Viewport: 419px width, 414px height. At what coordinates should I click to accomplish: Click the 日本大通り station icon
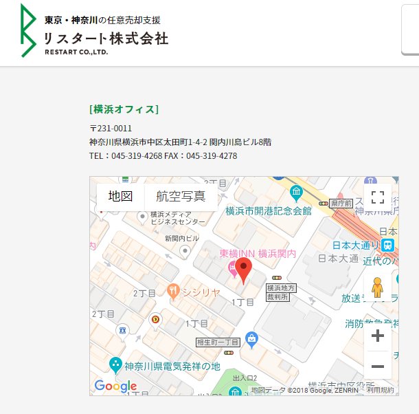coord(387,245)
